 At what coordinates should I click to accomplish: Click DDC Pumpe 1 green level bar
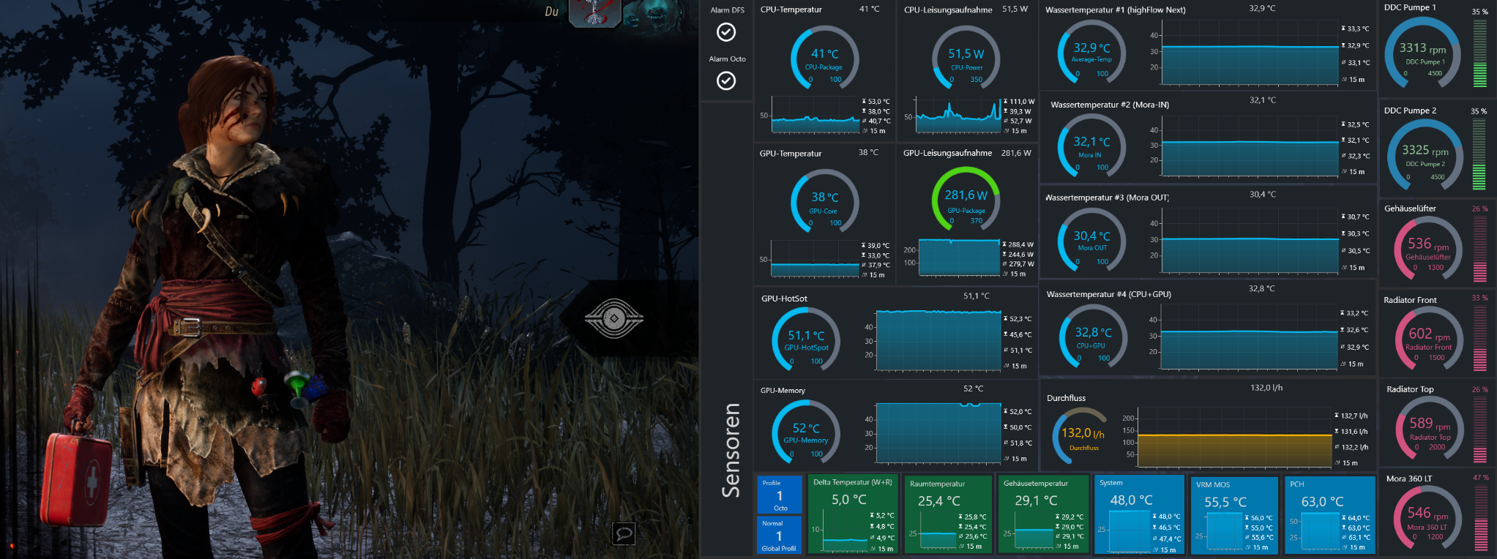[1479, 53]
